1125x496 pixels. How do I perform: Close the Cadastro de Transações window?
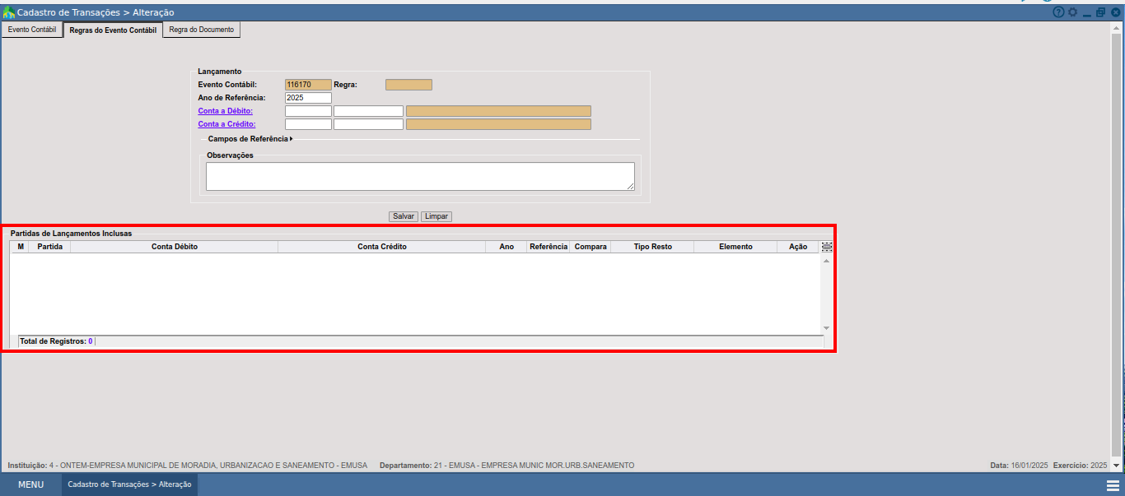pos(1115,12)
